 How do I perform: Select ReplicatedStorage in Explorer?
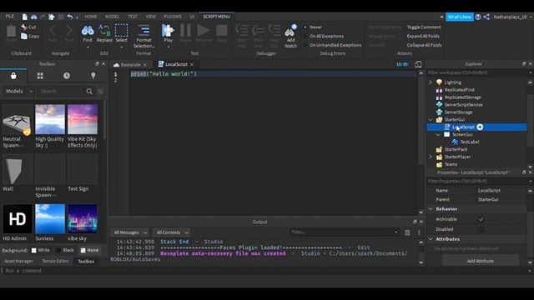pyautogui.click(x=462, y=97)
